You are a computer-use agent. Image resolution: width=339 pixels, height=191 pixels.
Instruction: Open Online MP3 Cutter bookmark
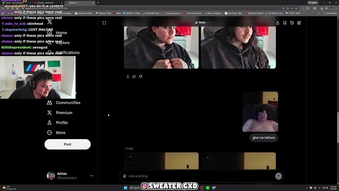[152, 13]
